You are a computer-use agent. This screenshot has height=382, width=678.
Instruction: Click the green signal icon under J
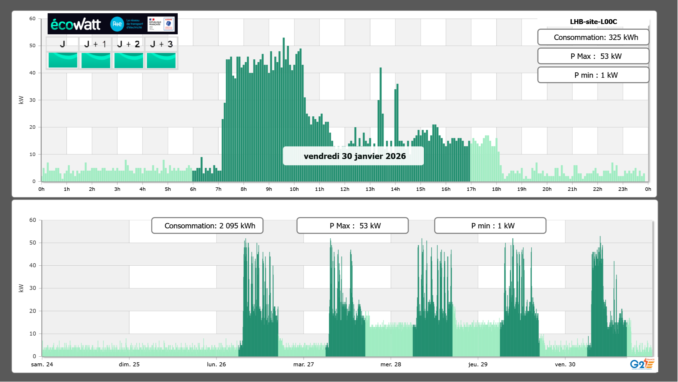click(x=63, y=60)
